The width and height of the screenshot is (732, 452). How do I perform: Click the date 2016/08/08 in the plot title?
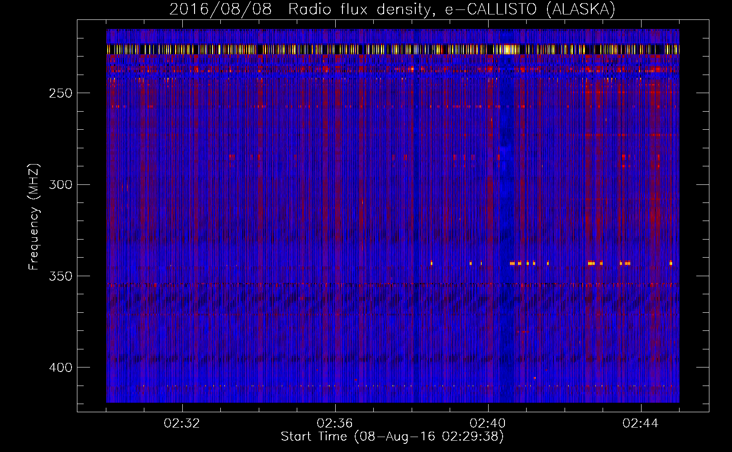coord(220,9)
